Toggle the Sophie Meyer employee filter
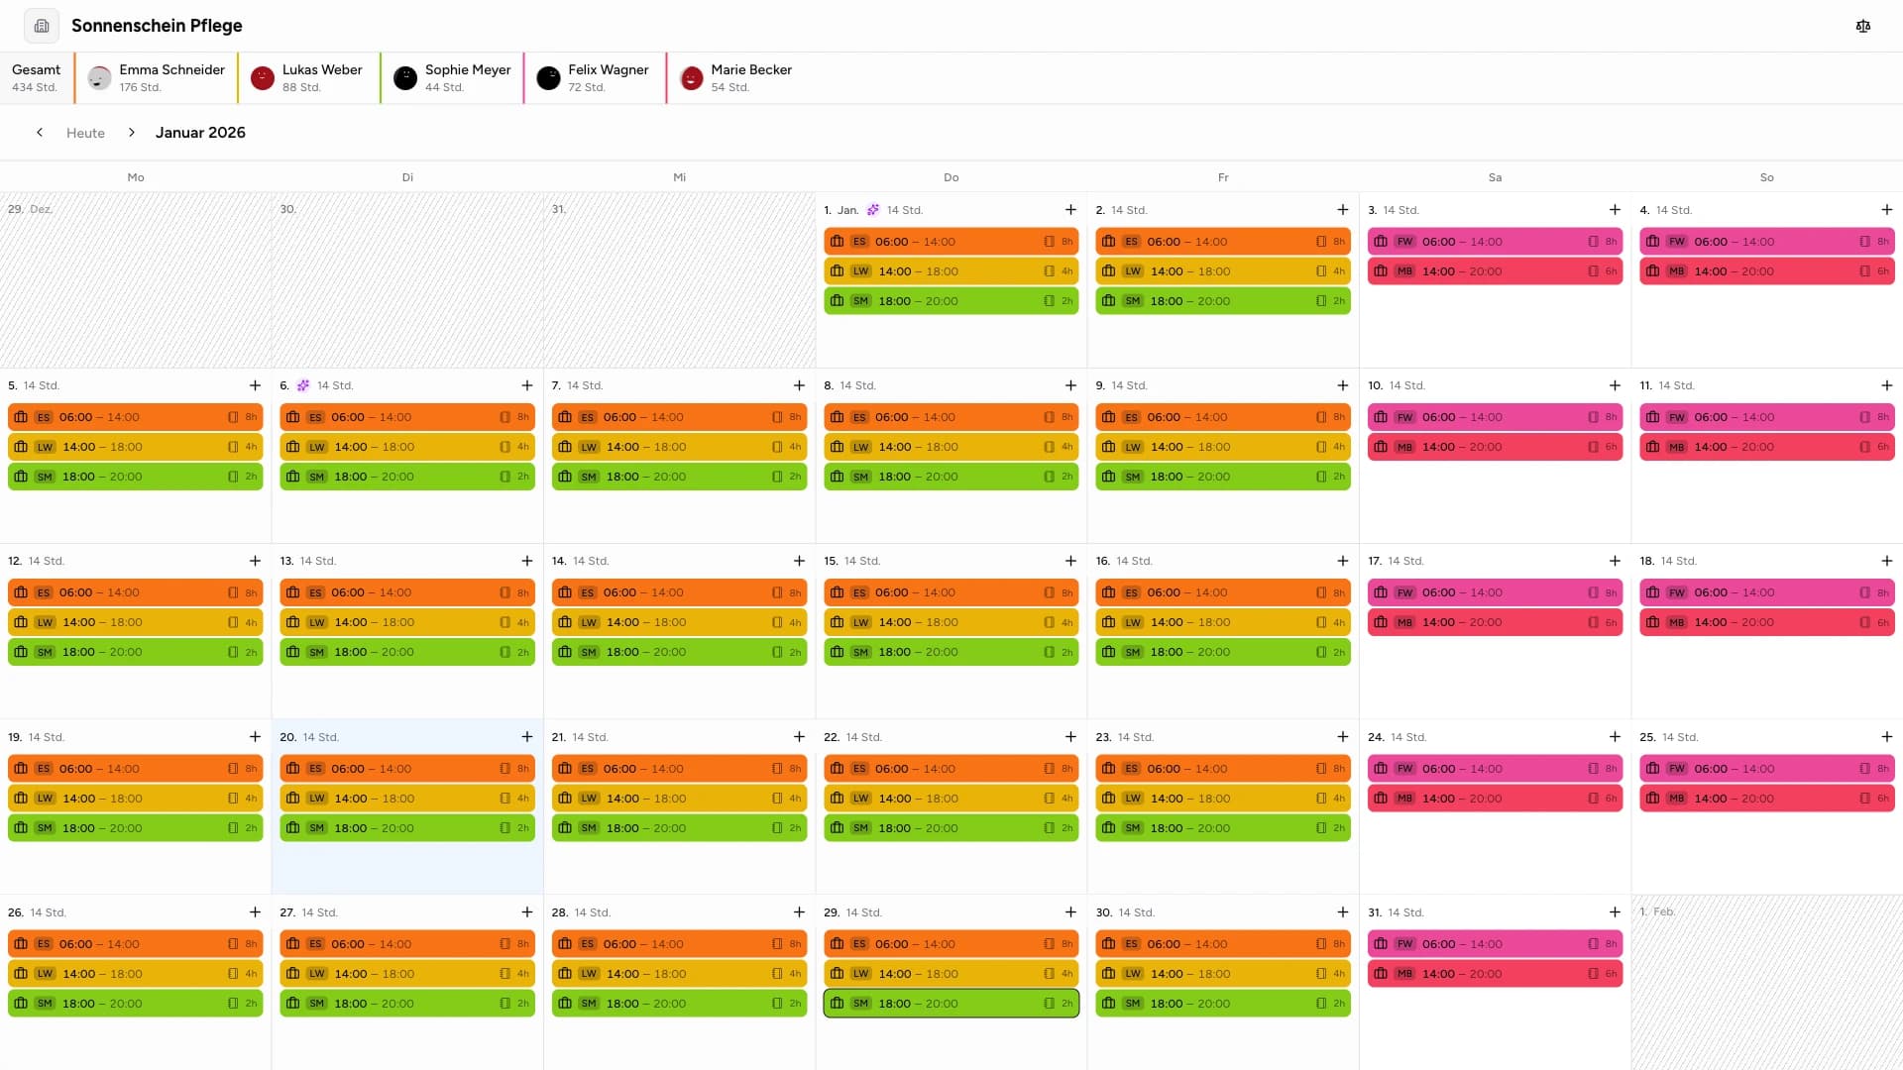 pyautogui.click(x=451, y=78)
